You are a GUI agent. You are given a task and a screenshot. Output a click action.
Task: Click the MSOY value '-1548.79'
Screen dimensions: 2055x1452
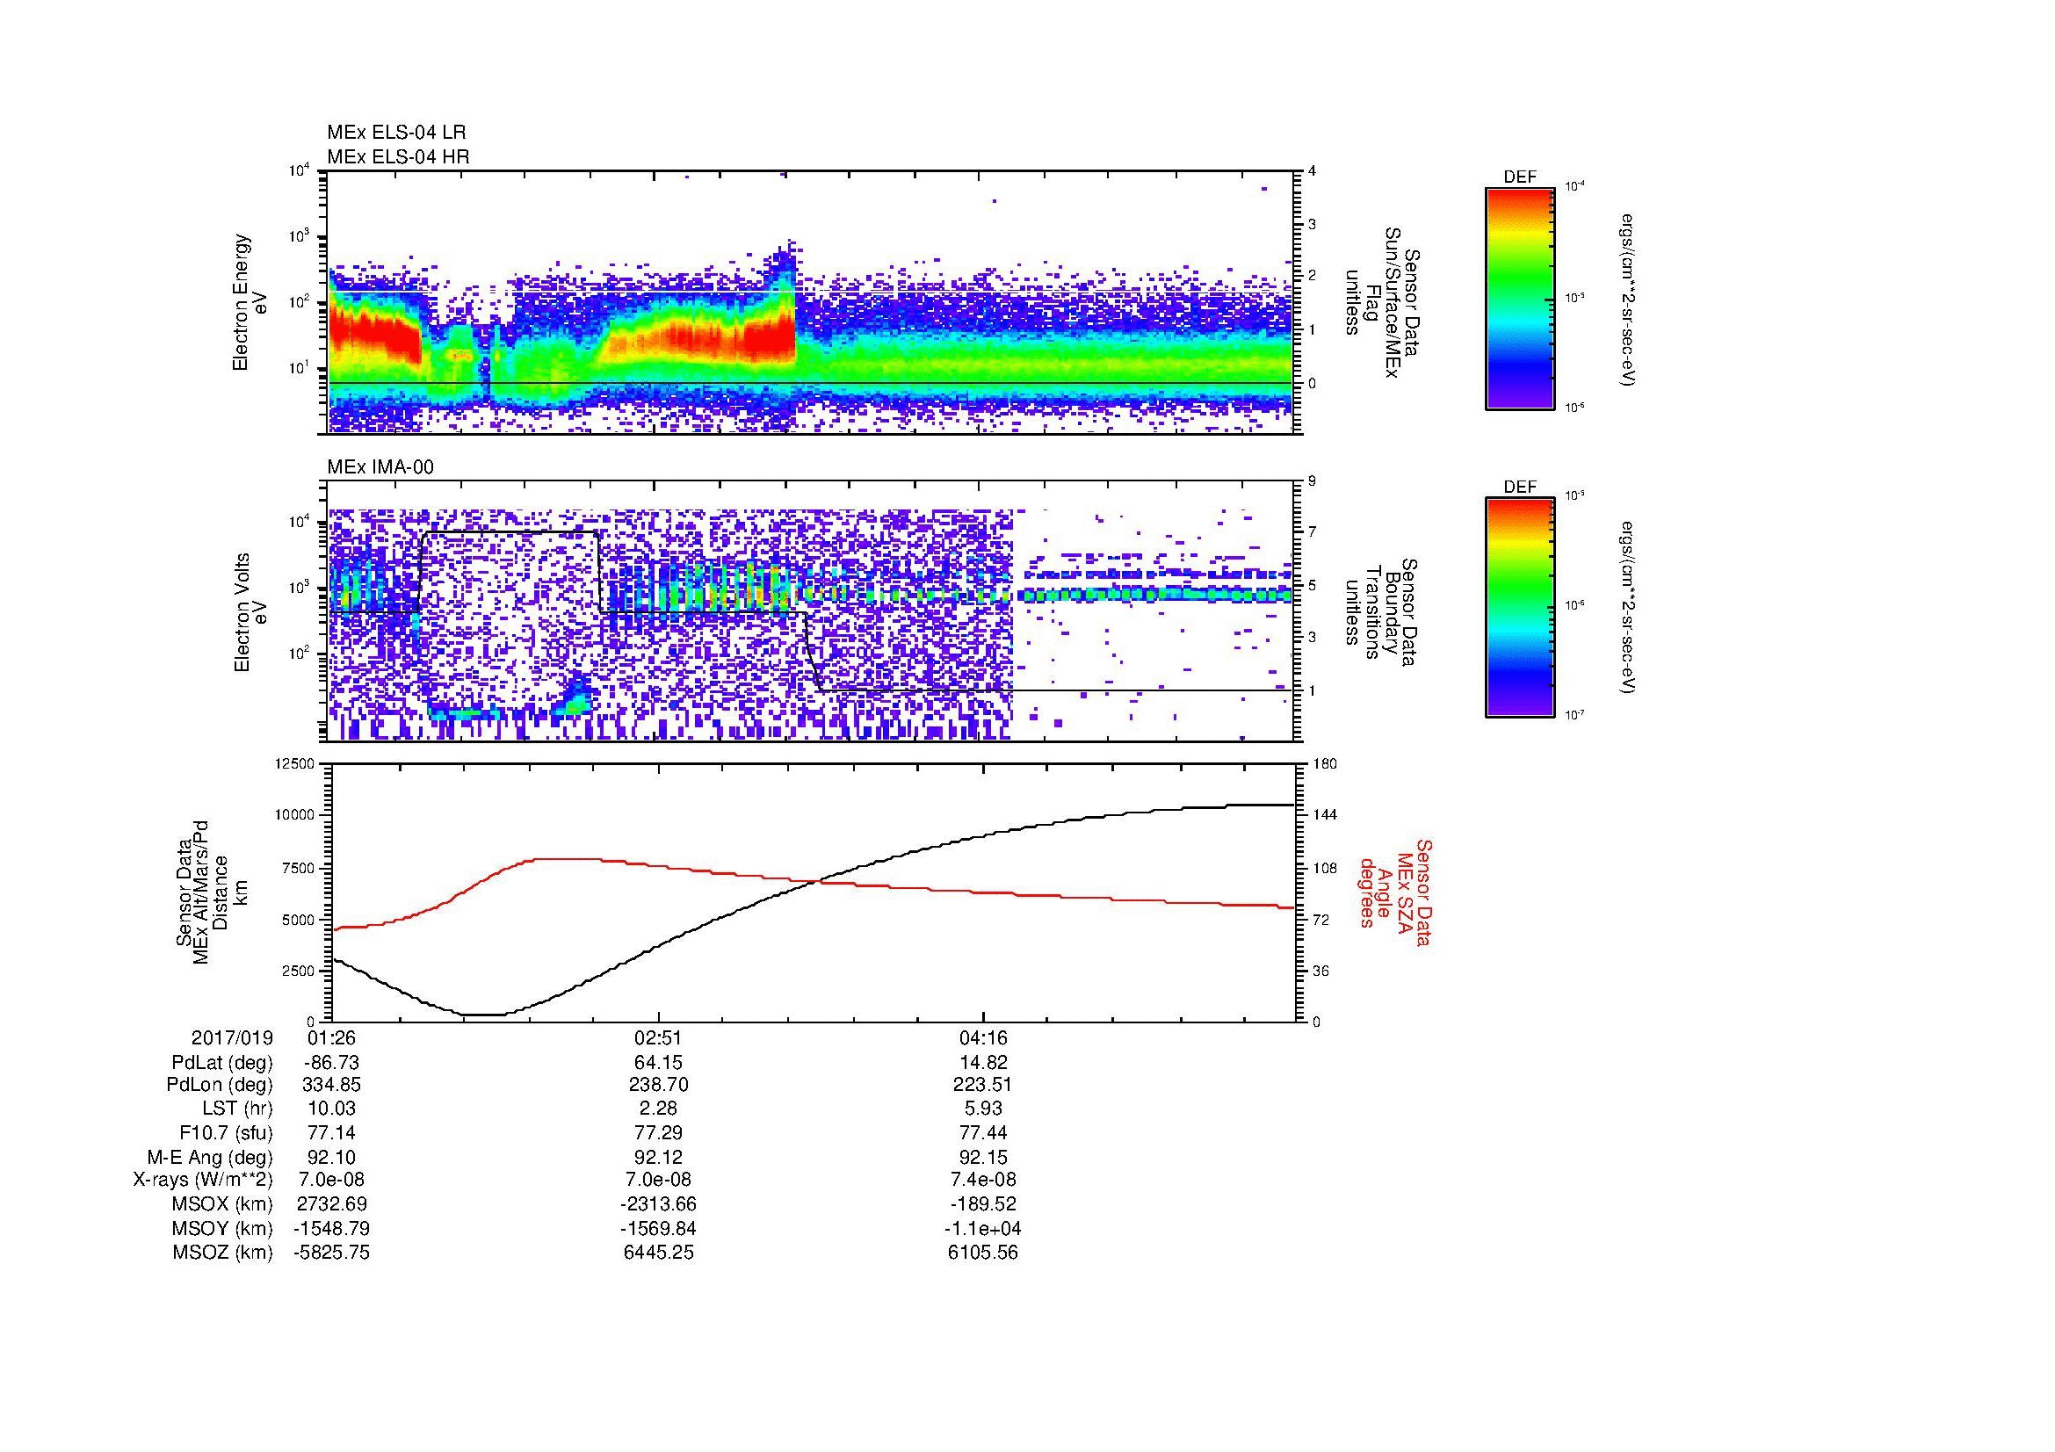[331, 1228]
